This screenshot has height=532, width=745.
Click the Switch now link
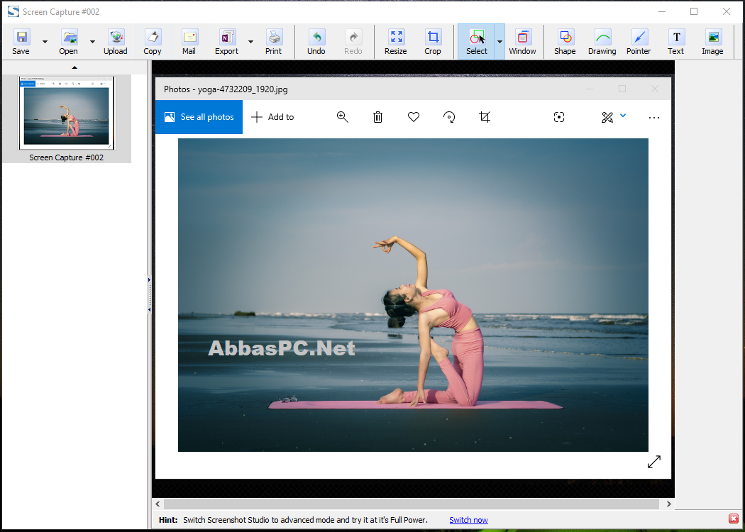click(x=468, y=520)
